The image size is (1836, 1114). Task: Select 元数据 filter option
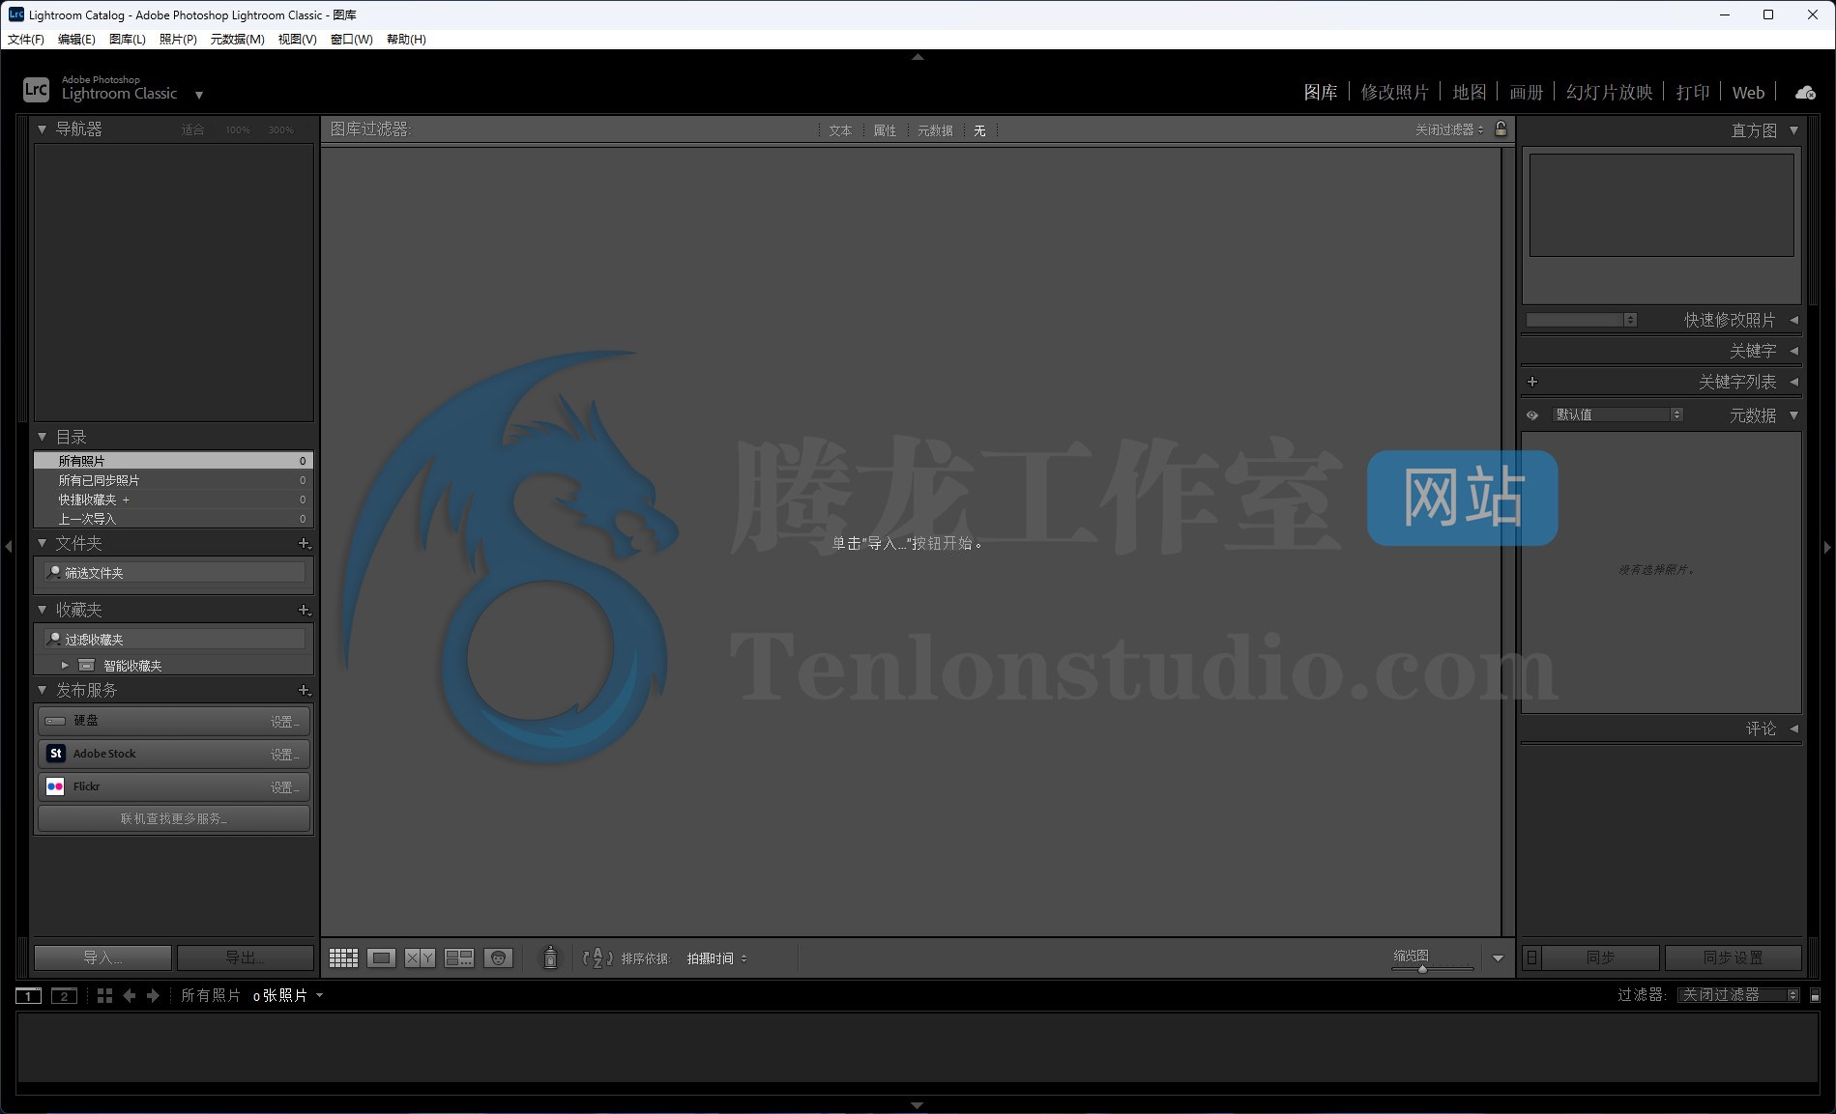935,130
